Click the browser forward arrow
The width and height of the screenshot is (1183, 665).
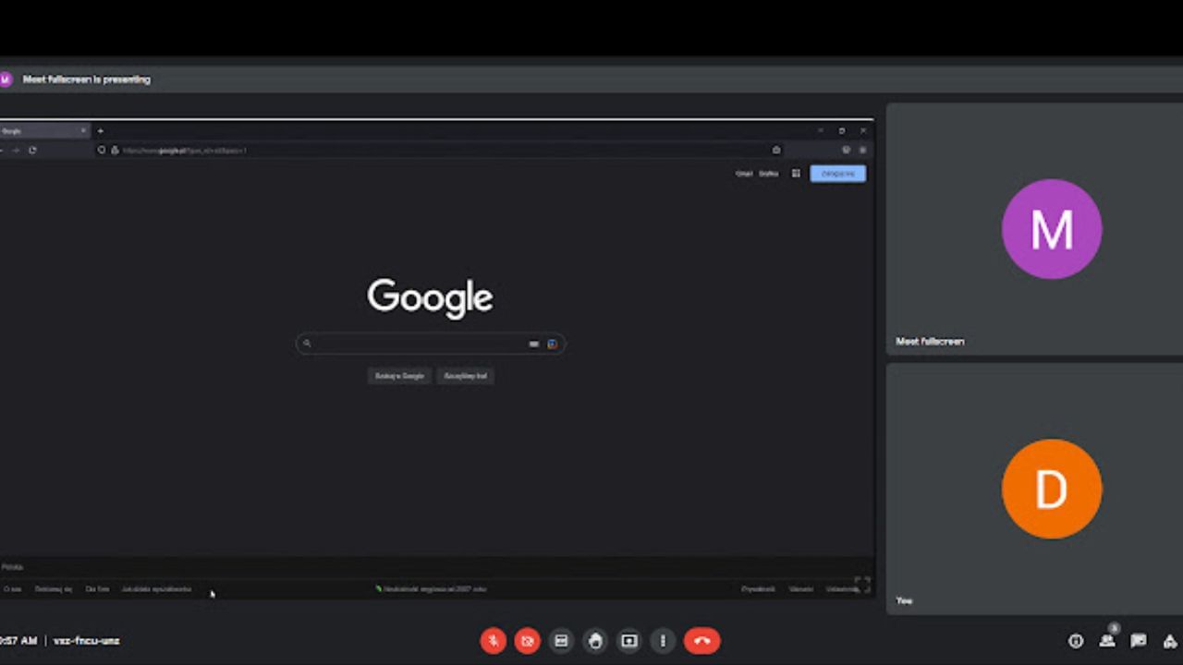tap(15, 150)
